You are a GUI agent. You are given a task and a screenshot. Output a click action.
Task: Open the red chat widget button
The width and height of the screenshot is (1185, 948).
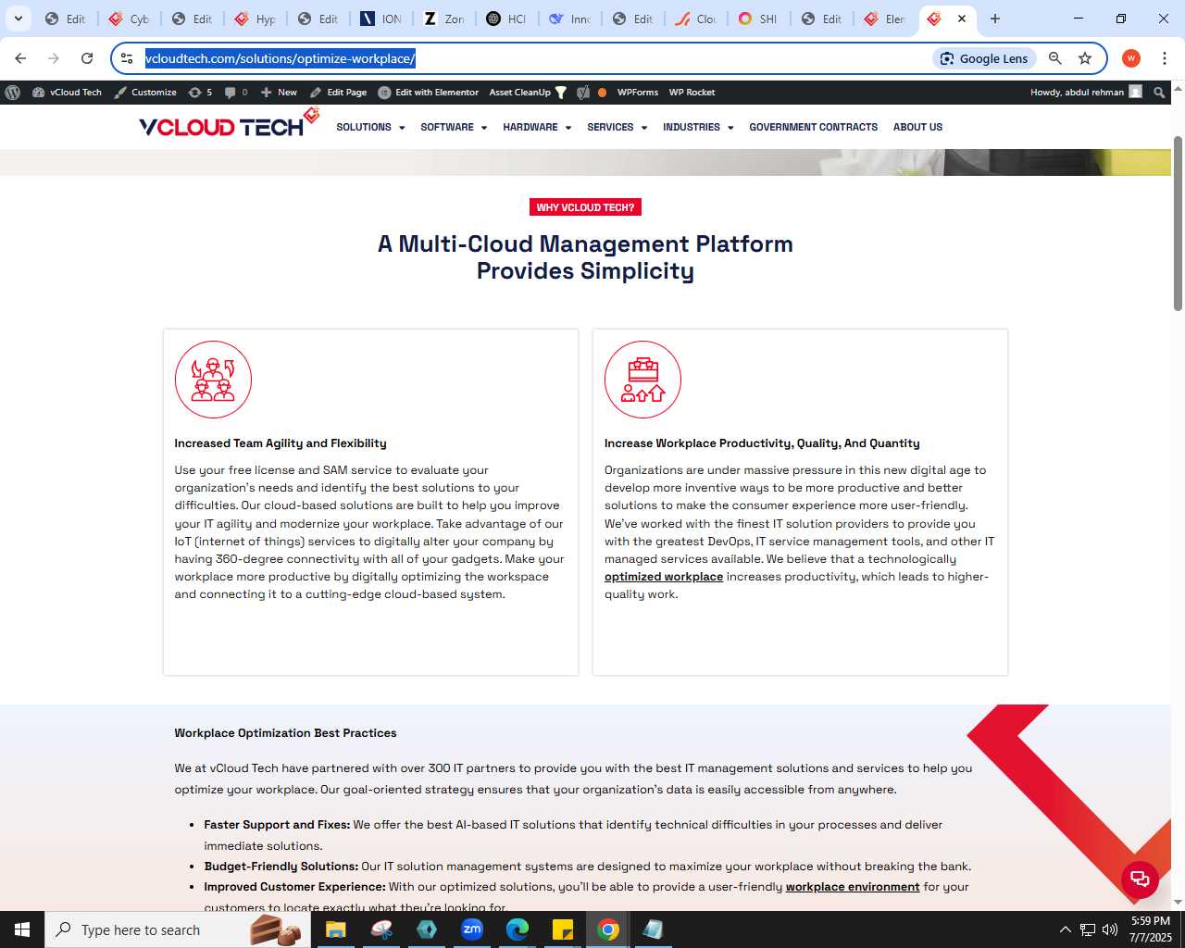pos(1140,879)
